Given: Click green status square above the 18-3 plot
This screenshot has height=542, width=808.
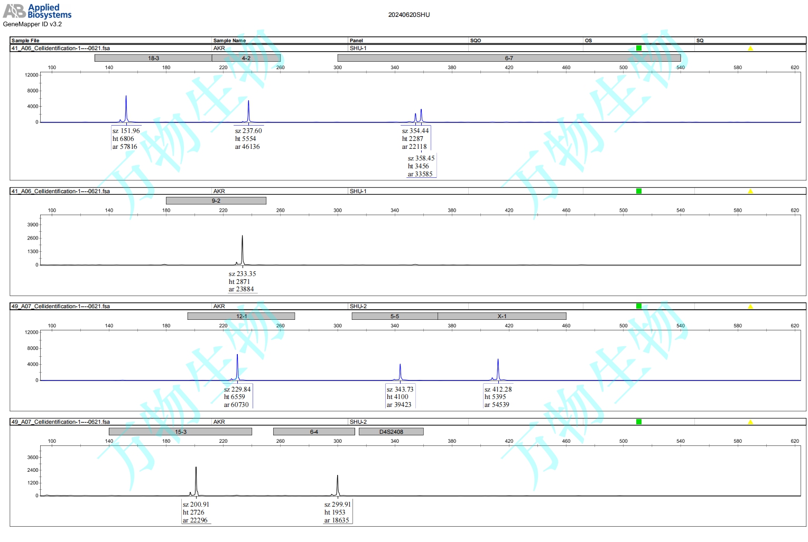Looking at the screenshot, I should [638, 48].
